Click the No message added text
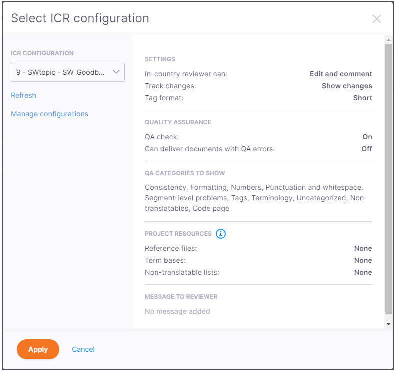394x371 pixels. [177, 311]
